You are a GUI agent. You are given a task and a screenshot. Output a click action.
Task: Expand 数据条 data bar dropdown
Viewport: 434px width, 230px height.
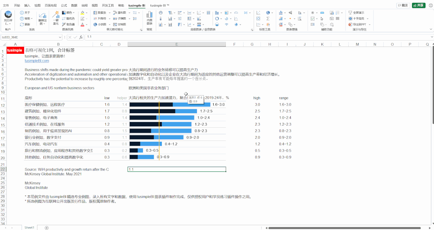[110, 13]
